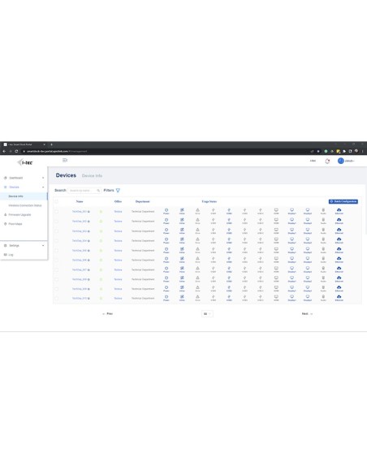Open the office link in the TechDep_003 row
Viewport: 367px width, 474px height.
pos(118,231)
